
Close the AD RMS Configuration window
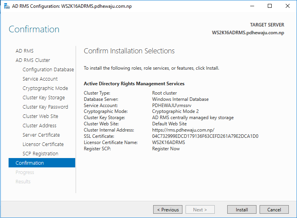pyautogui.click(x=288, y=6)
